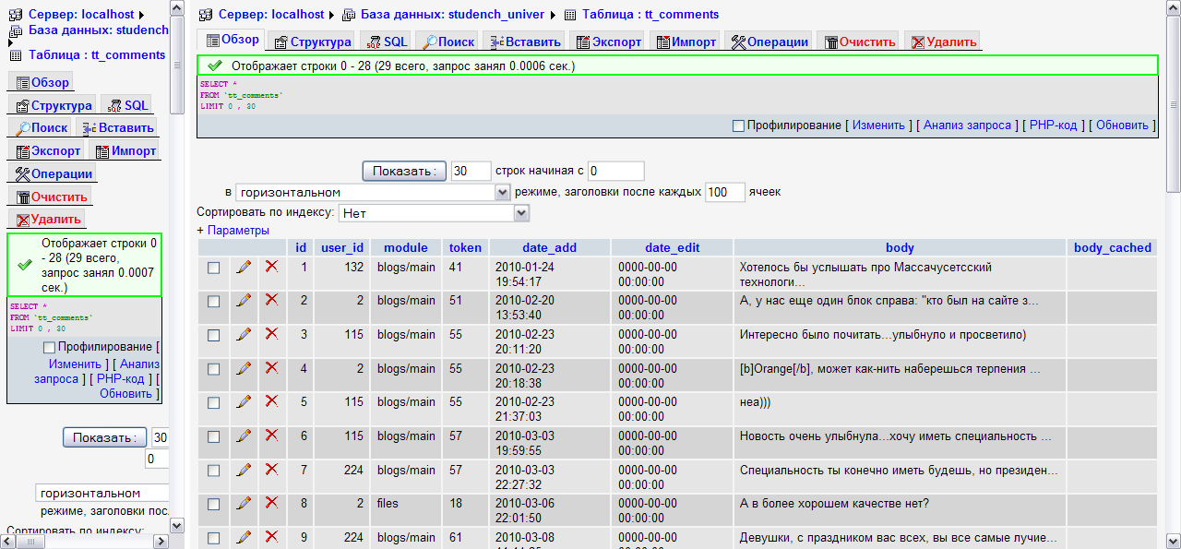Screen dimensions: 1181x549
Task: Toggle the Профилирование checkbox in the main panel
Action: (x=738, y=125)
